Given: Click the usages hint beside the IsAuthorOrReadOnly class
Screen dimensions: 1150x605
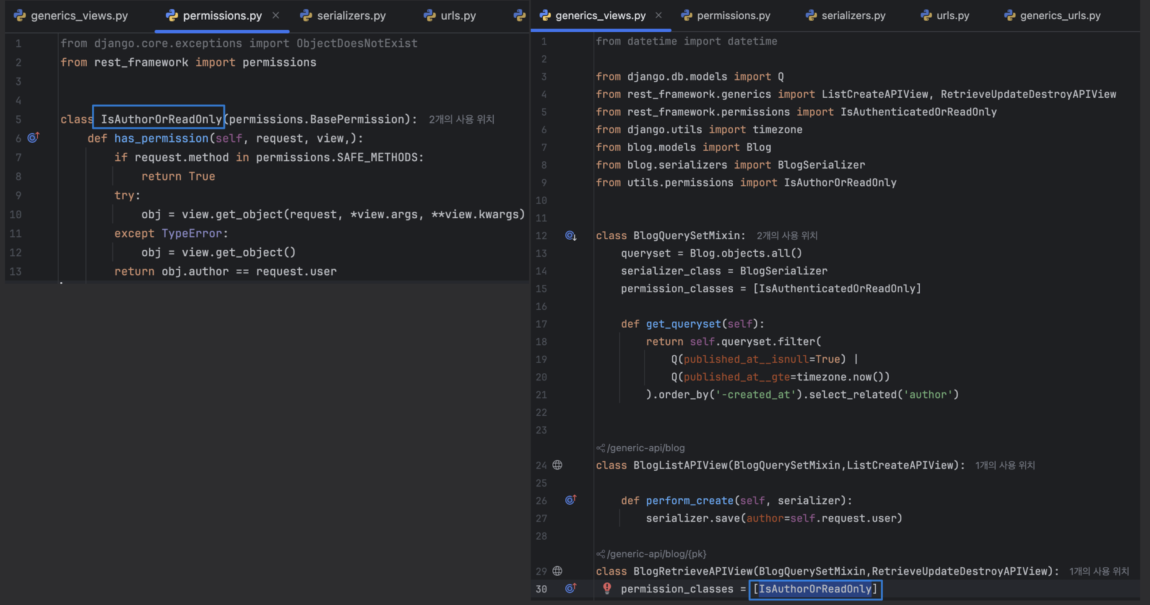Looking at the screenshot, I should [x=461, y=119].
